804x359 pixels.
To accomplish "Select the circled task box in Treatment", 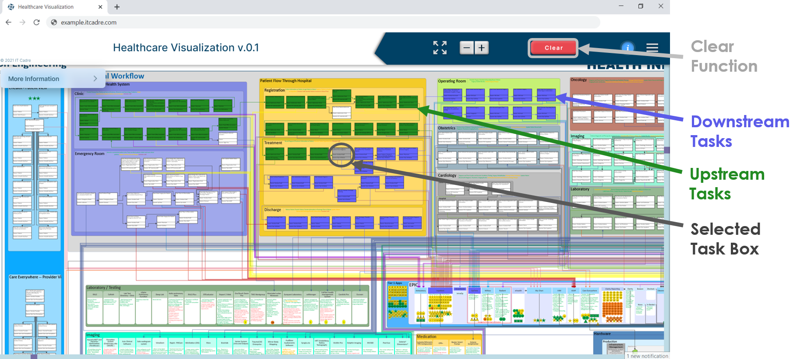I will [342, 154].
